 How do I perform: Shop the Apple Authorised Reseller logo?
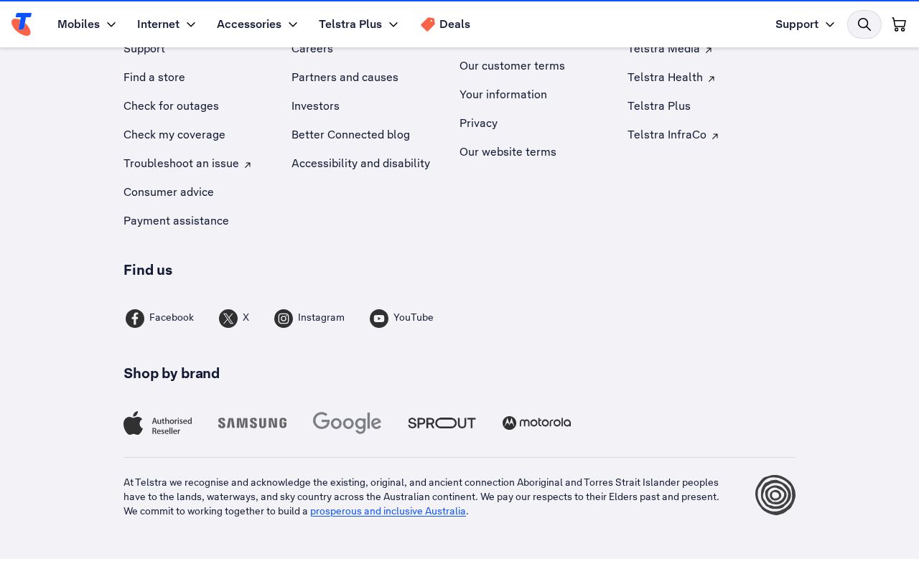(158, 423)
